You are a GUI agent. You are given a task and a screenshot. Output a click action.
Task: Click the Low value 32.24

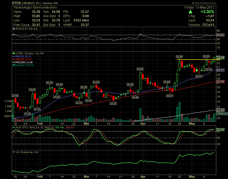pyautogui.click(x=36, y=20)
